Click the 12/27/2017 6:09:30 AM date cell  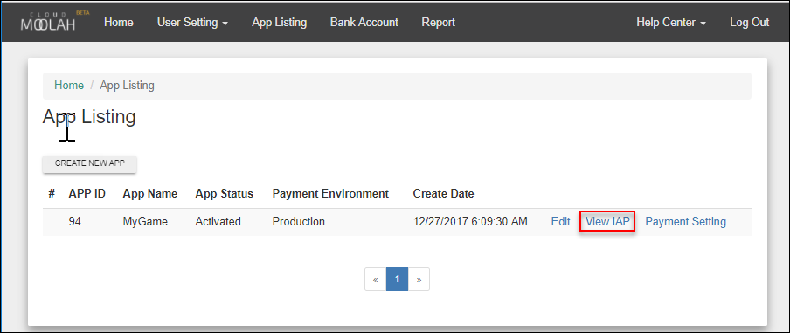[470, 222]
